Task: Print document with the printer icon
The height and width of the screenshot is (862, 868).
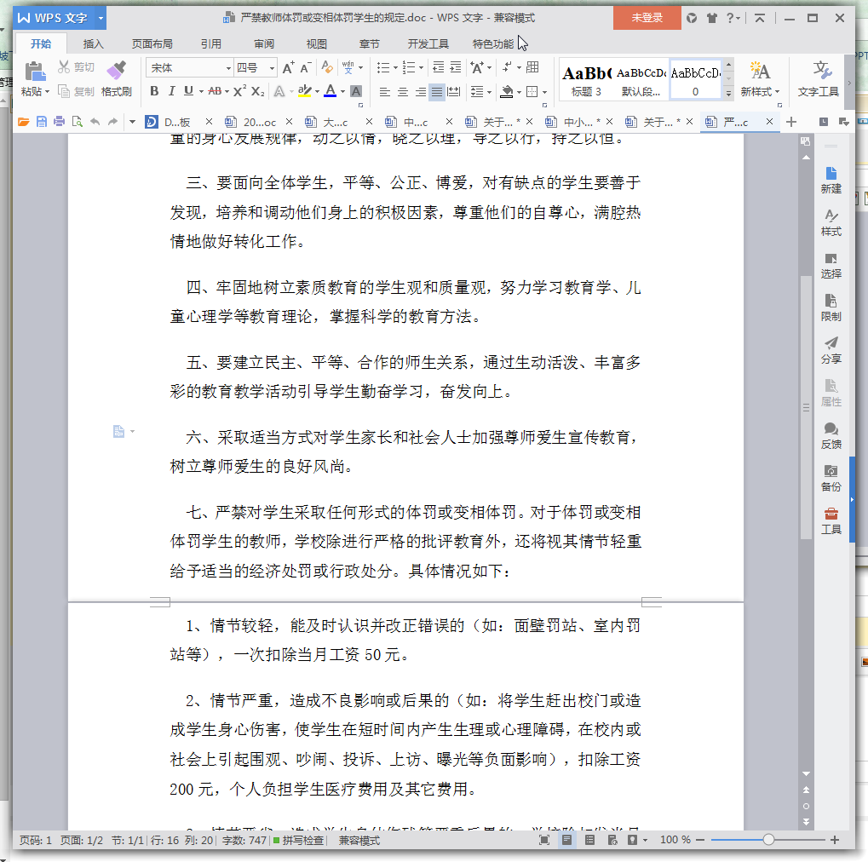Action: pyautogui.click(x=60, y=122)
